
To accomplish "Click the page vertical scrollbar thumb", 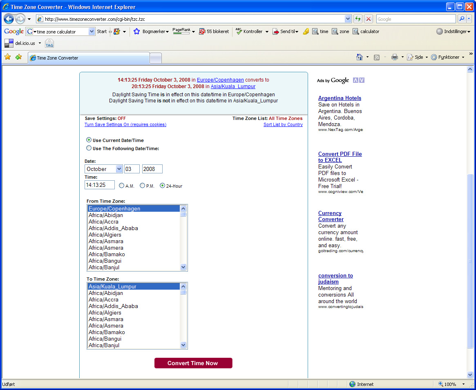I will tap(470, 261).
